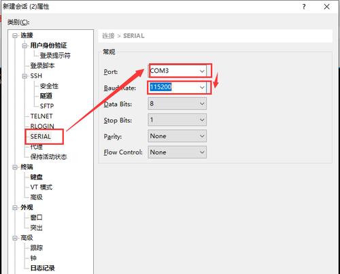Click the help question mark icon
This screenshot has width=340, height=274.
click(x=304, y=7)
